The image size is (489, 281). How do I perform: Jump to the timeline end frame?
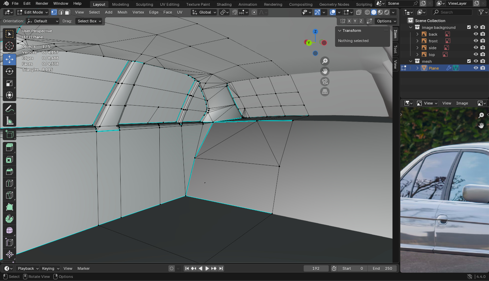221,268
